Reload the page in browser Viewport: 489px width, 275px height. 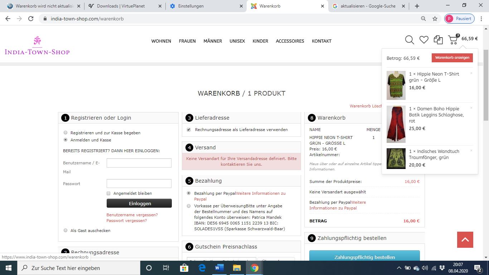pos(31,19)
